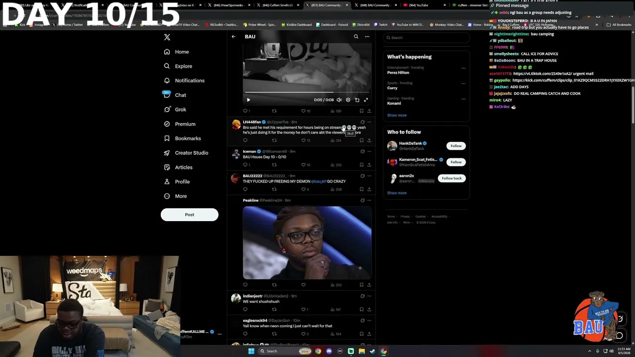Seek on the video progress bar

[307, 92]
